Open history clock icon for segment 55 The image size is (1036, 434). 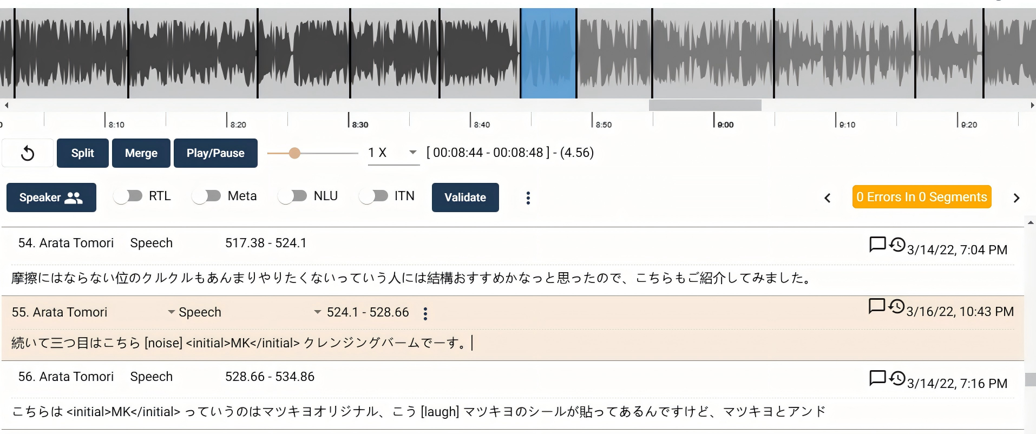(897, 306)
